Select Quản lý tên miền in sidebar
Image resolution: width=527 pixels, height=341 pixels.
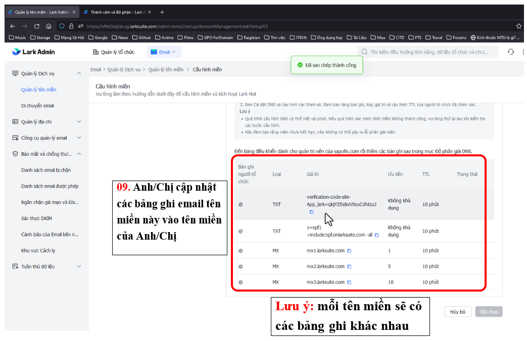(x=38, y=90)
